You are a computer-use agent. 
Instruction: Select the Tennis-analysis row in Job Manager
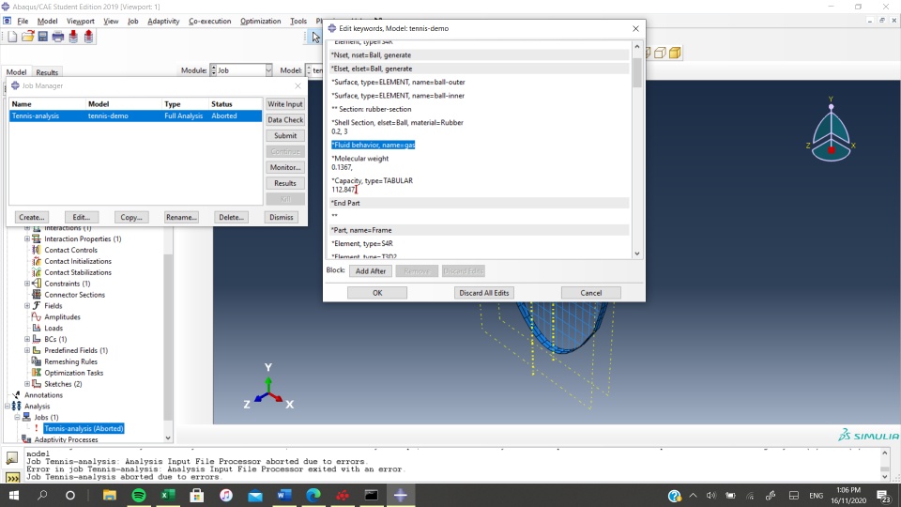pos(135,115)
